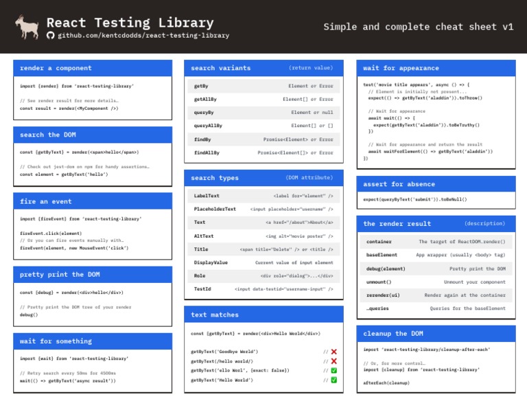Click the Role search type
Viewport: 527px width, 408px height.
point(263,275)
